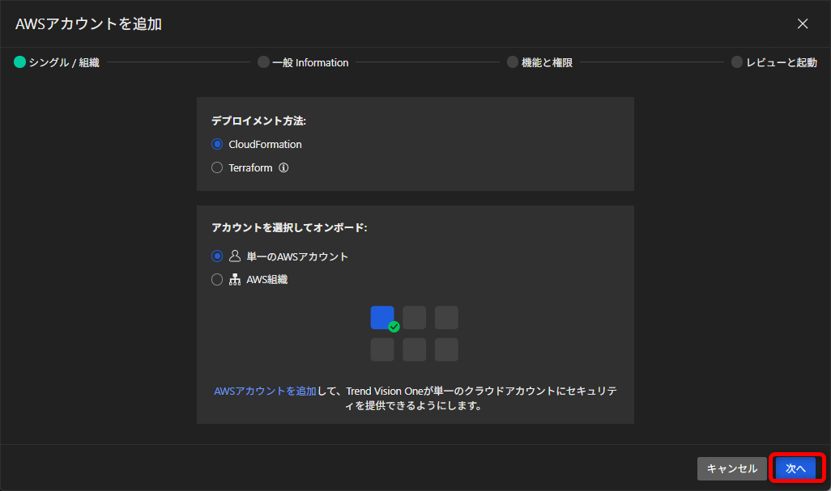Go to the レビューと起動 step

(774, 62)
